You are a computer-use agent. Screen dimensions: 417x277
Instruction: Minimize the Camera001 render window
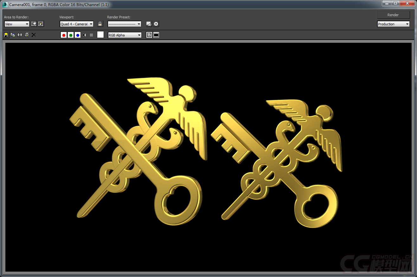(386, 3)
